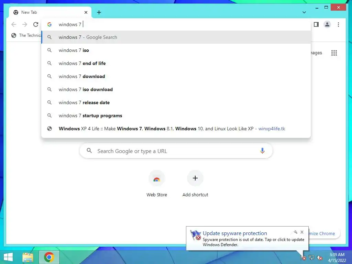Choose 'windows 7 - Google Search' suggestion

[x=176, y=37]
